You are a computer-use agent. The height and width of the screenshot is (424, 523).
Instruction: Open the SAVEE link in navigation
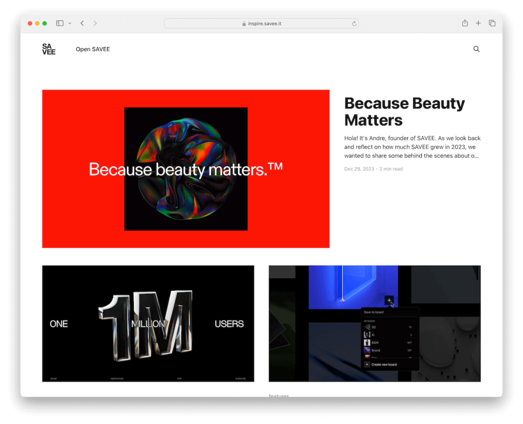(93, 50)
